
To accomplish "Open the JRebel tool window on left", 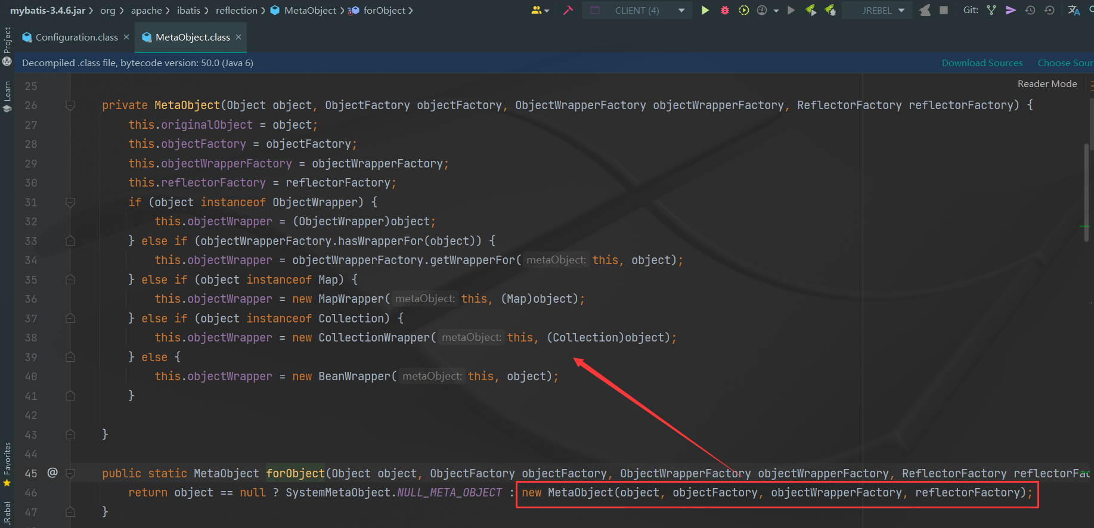I will click(7, 514).
